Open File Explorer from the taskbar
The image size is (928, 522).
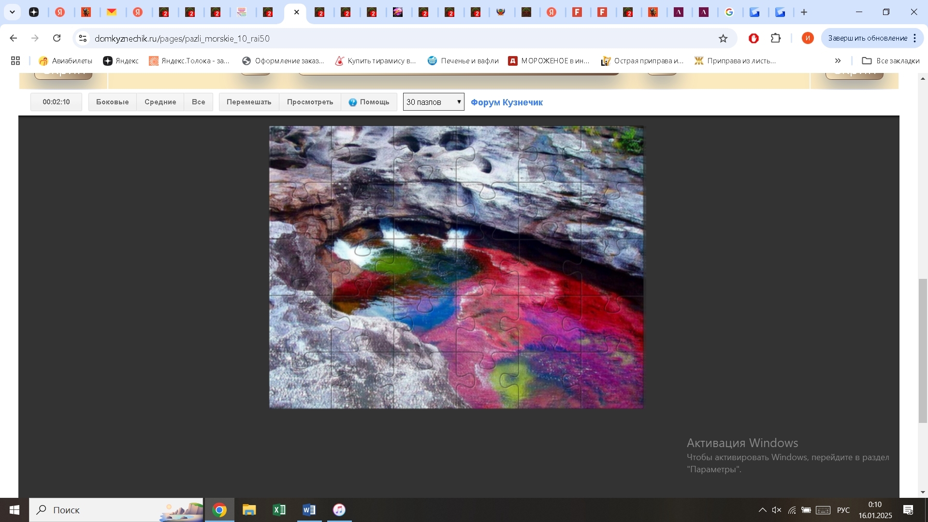[x=249, y=510]
